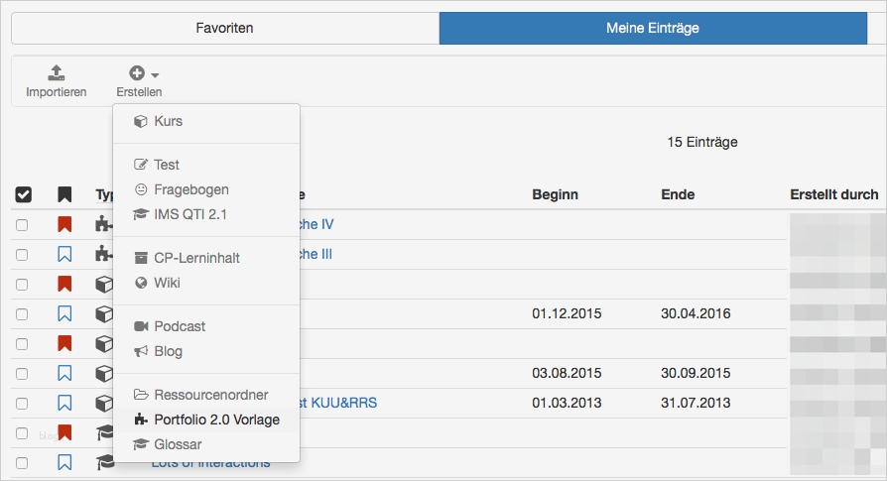Toggle the Erstellen dropdown caret
The image size is (887, 481).
[x=155, y=74]
